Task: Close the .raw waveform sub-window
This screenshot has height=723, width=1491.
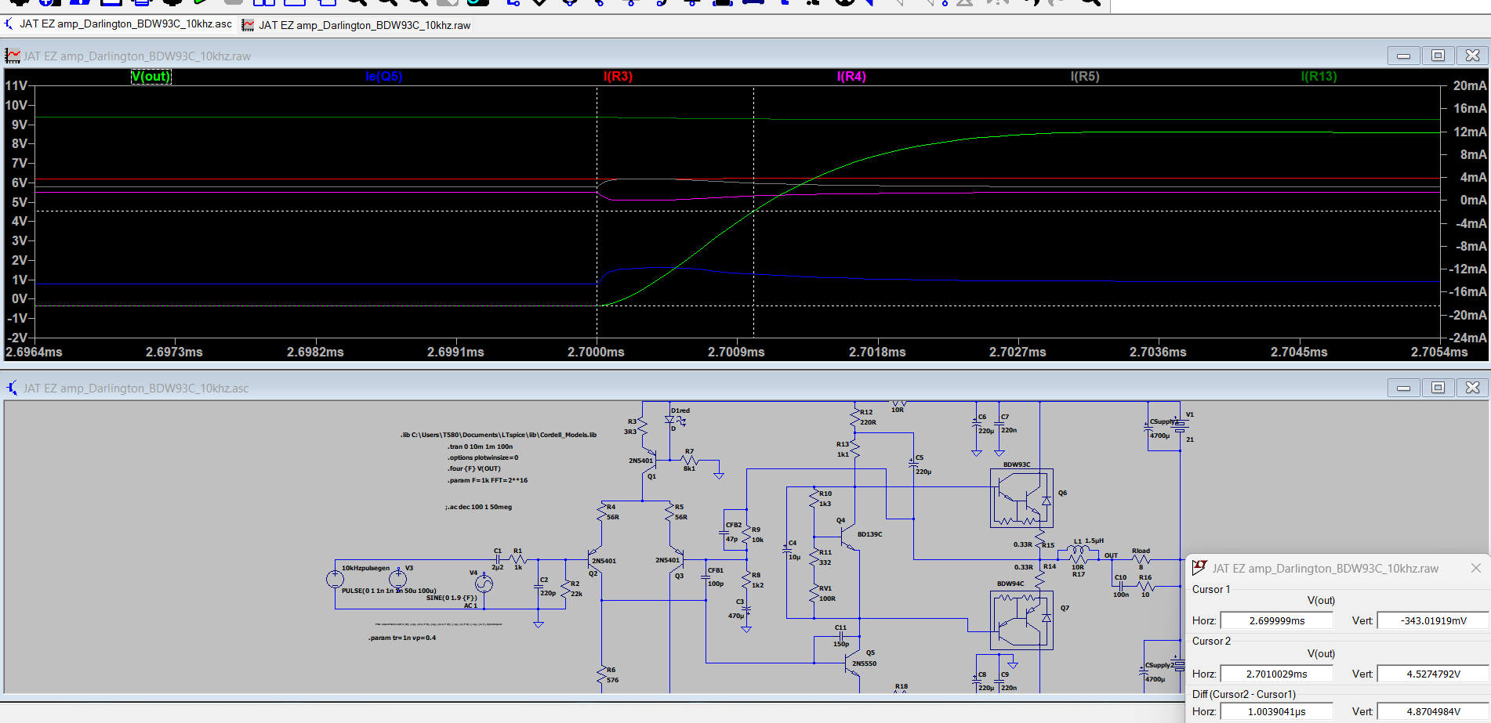Action: 1472,56
